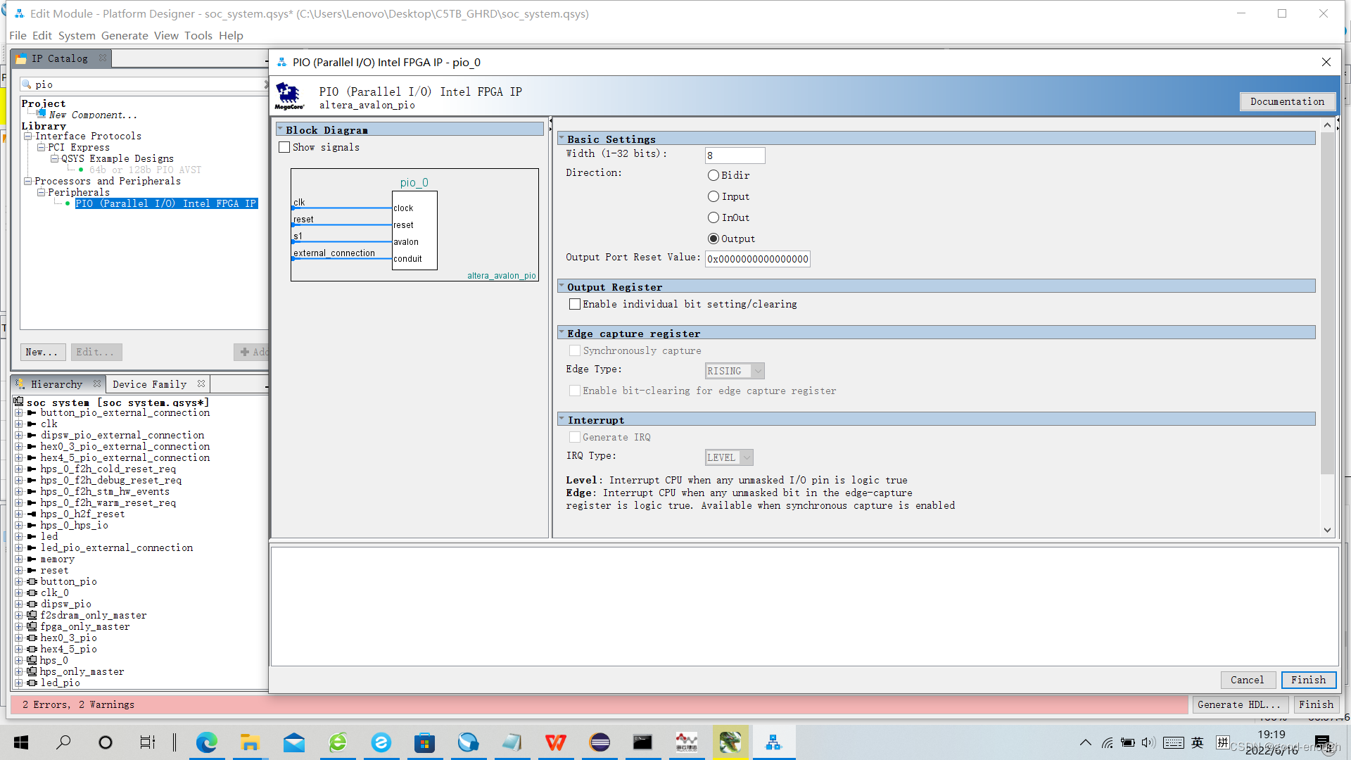
Task: Enable the Show signals checkbox
Action: click(x=284, y=148)
